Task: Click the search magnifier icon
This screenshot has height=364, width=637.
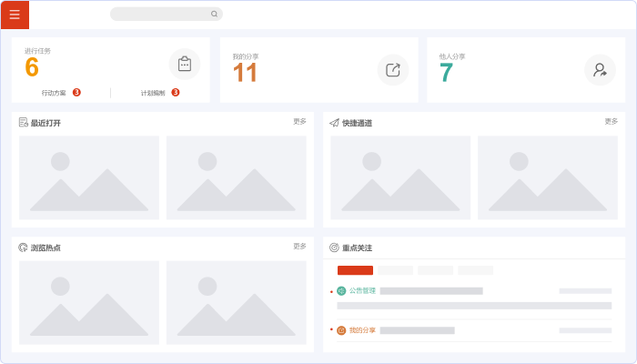Action: pos(214,15)
